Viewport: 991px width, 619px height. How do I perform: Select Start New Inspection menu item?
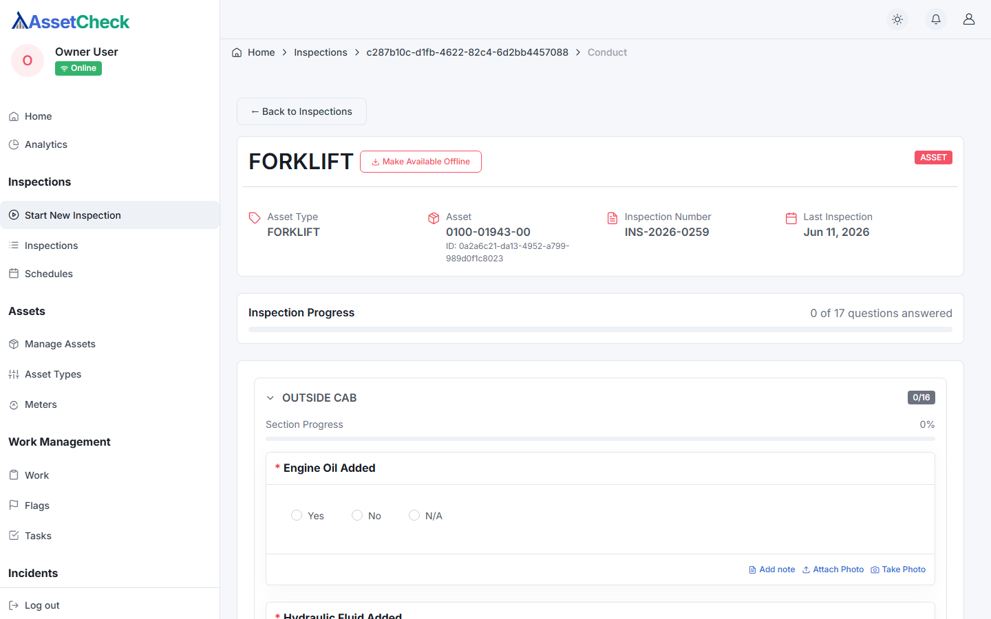tap(110, 215)
